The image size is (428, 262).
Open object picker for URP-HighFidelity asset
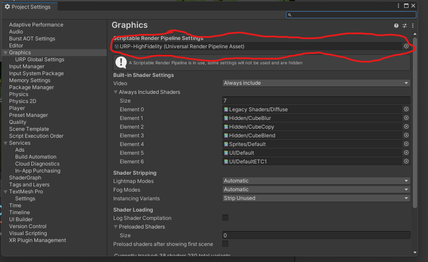tap(406, 46)
